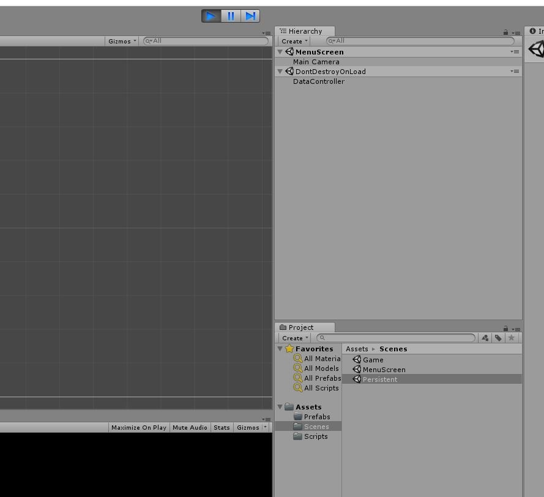
Task: Select the Persistent scene asset
Action: pyautogui.click(x=431, y=379)
